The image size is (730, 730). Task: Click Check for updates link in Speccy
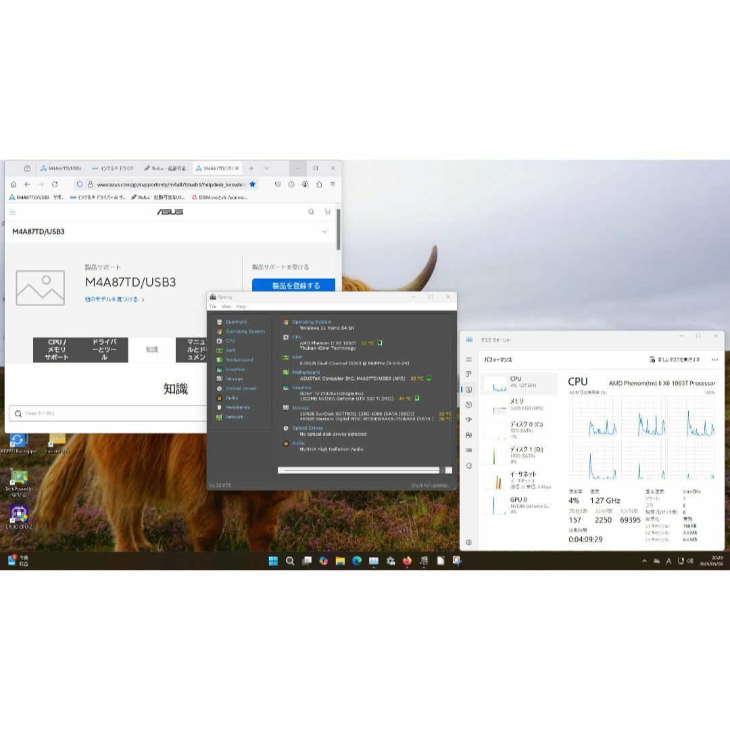pyautogui.click(x=430, y=485)
